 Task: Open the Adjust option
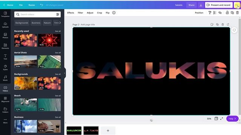point(90,13)
